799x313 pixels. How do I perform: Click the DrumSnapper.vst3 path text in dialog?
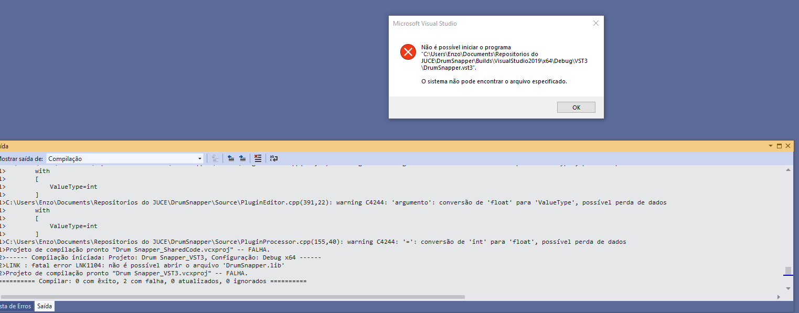[x=504, y=61]
